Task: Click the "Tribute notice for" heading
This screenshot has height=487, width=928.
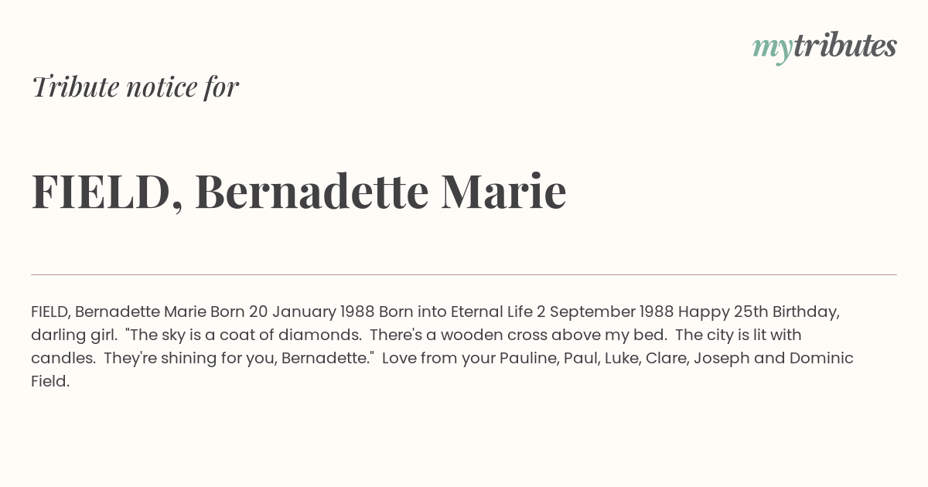Action: 135,87
